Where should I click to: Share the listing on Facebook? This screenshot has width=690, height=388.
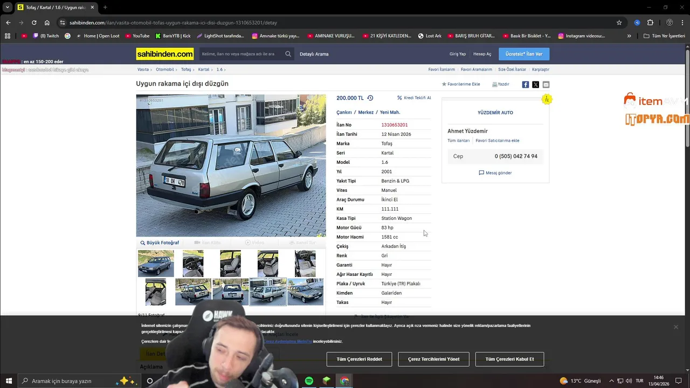[526, 85]
